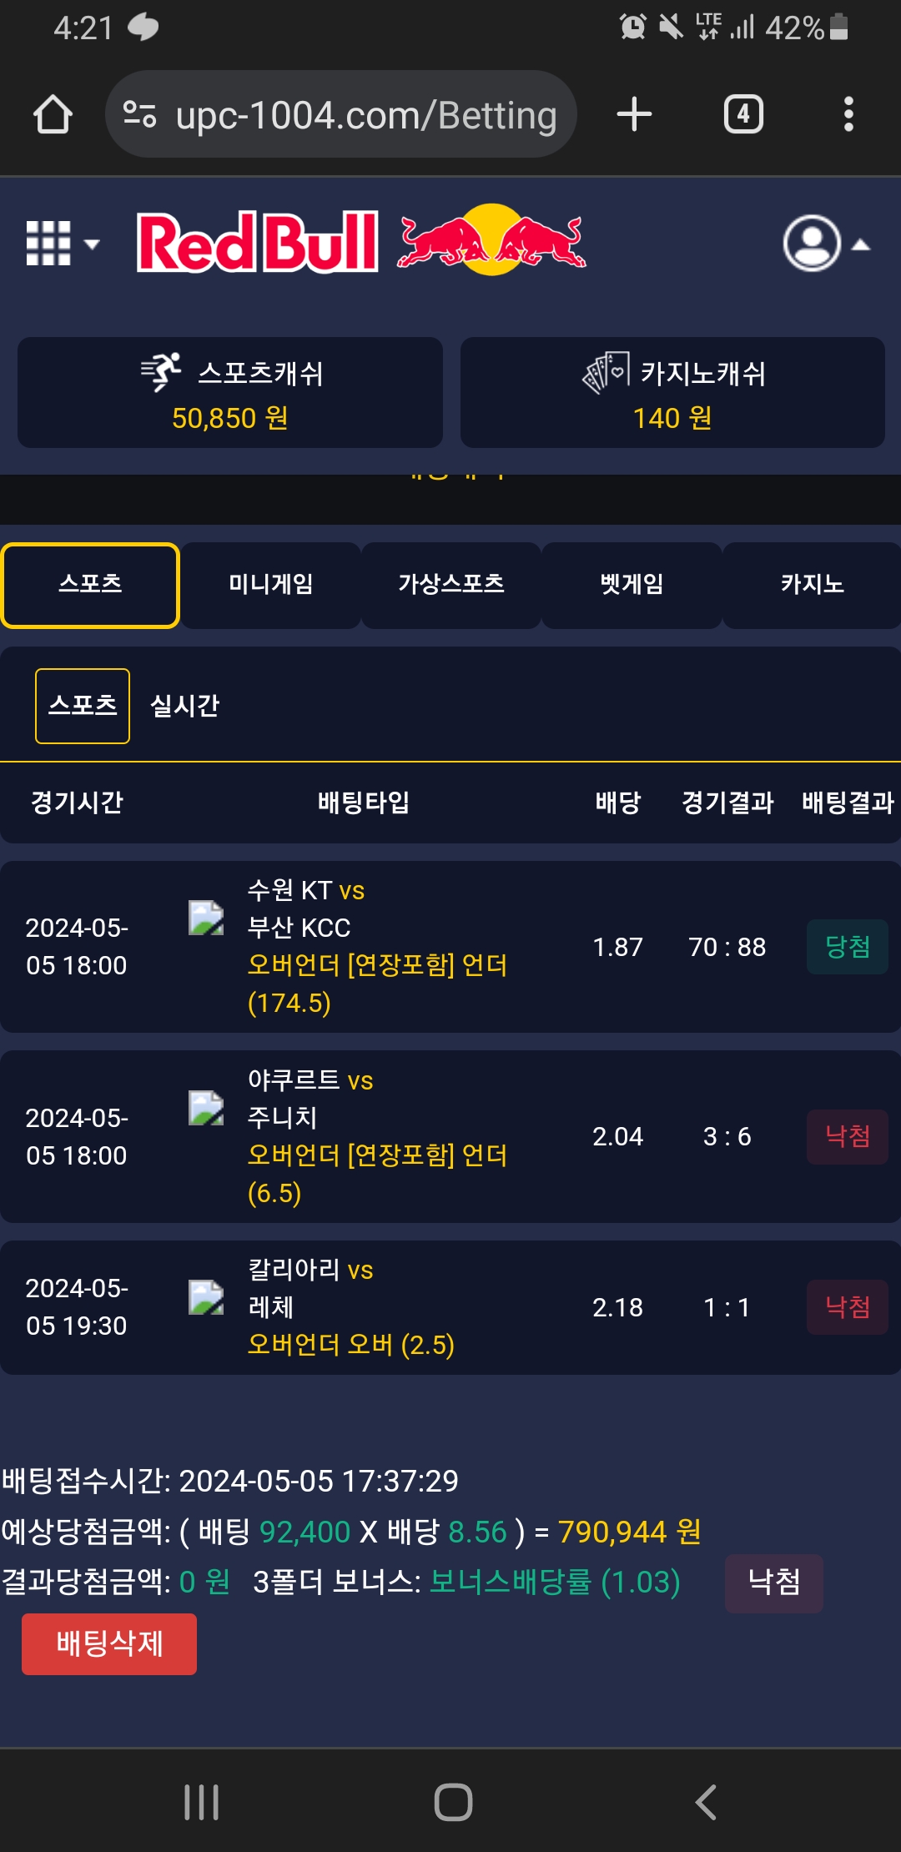
Task: Open the 스포츠캐쉬 balance panel
Action: 230,393
